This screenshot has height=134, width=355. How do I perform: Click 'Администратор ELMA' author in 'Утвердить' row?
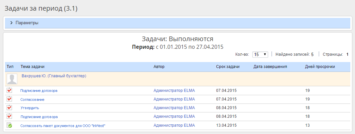[x=174, y=108]
